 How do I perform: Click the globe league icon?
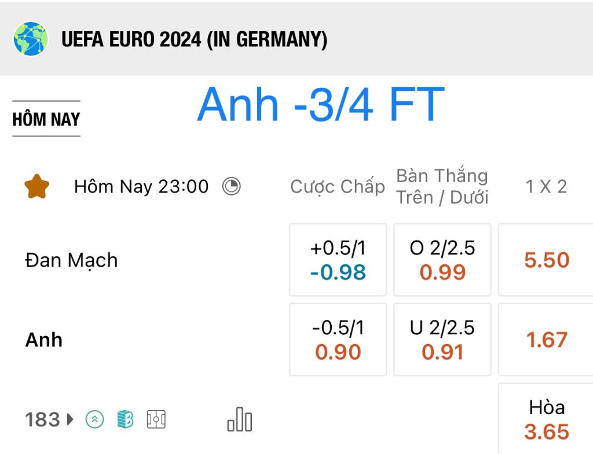(31, 39)
